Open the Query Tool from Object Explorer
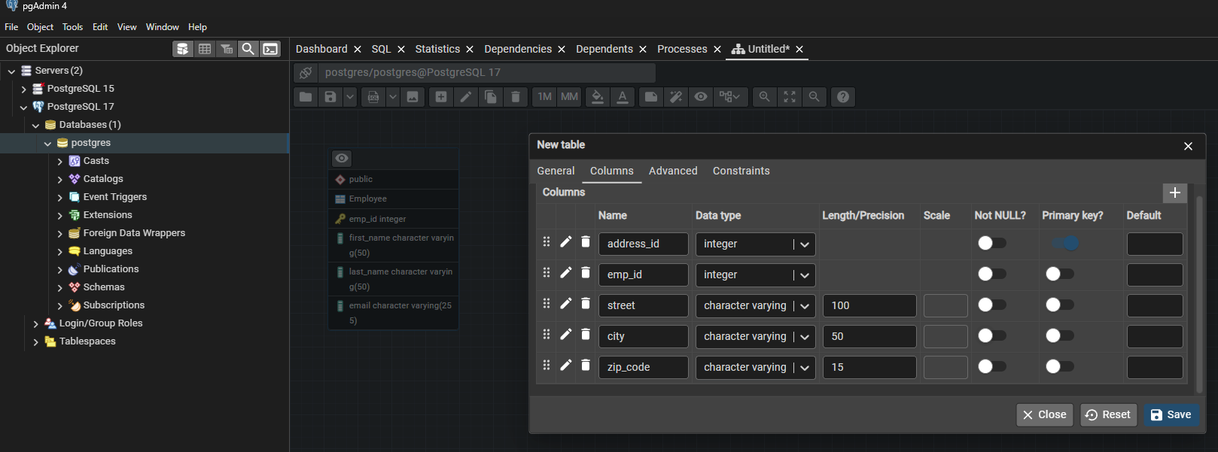1218x452 pixels. 182,49
